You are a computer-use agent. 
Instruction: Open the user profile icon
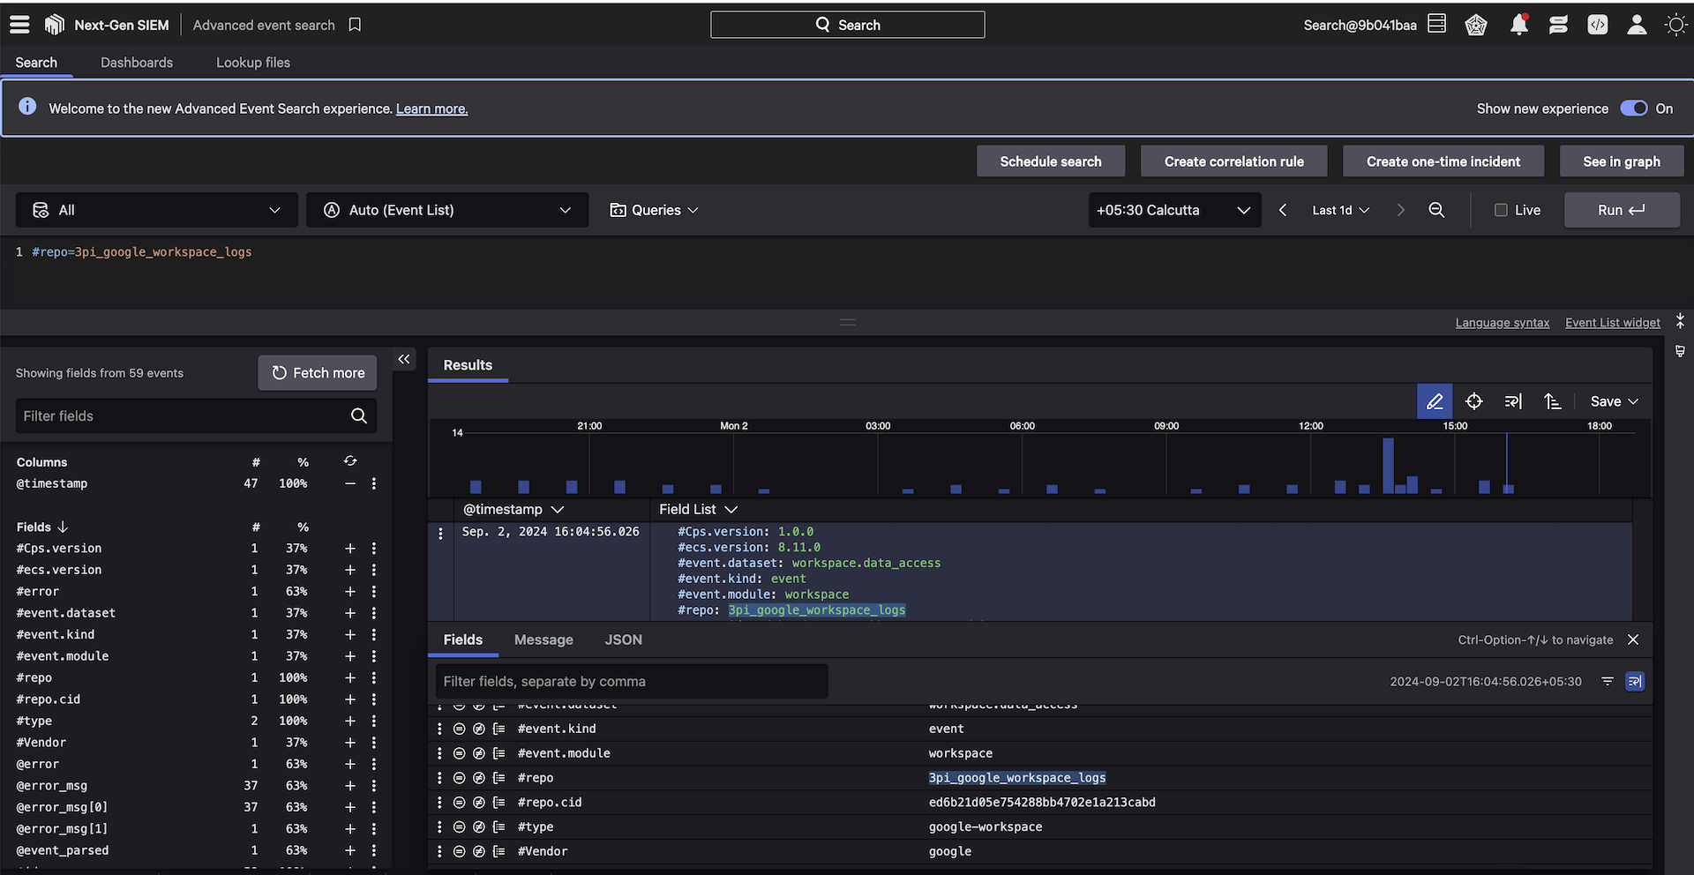(1637, 25)
